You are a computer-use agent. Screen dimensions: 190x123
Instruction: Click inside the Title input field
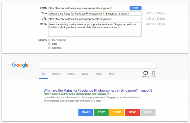(95, 14)
